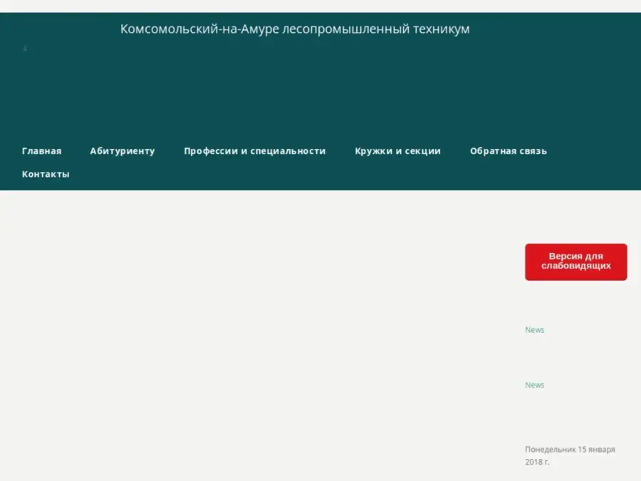Go to the Абитуриенту page
This screenshot has height=481, width=641.
coord(122,151)
